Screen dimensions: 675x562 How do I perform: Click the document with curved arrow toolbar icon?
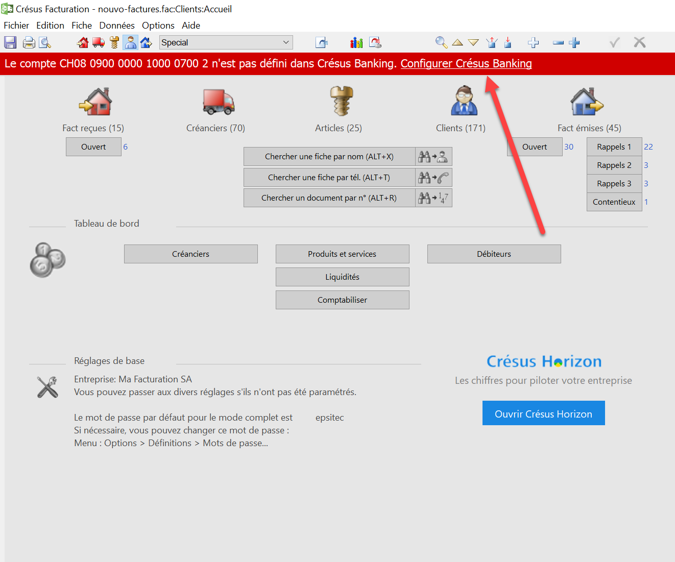tap(322, 42)
